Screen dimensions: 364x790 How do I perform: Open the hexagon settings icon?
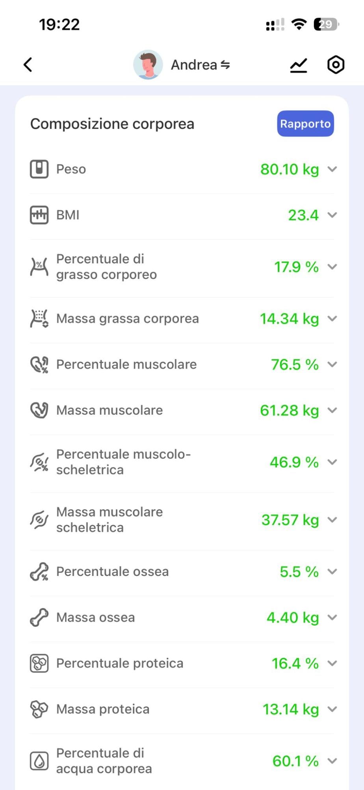[336, 65]
